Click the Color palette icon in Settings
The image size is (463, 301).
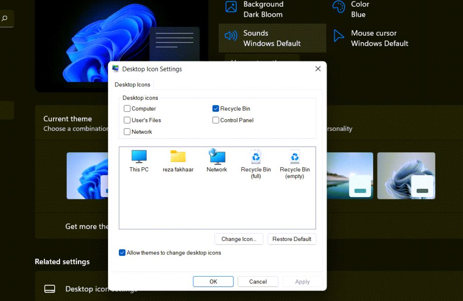(339, 6)
